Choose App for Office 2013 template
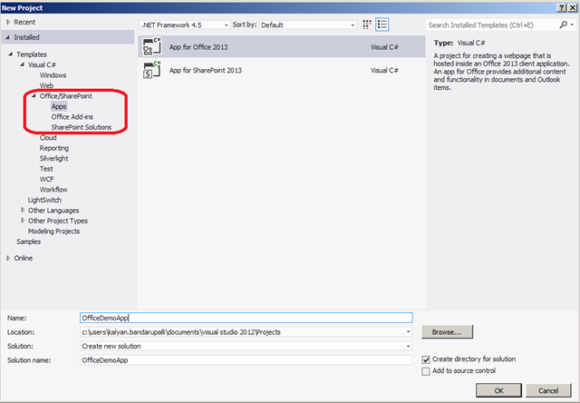Image resolution: width=580 pixels, height=403 pixels. coord(282,46)
